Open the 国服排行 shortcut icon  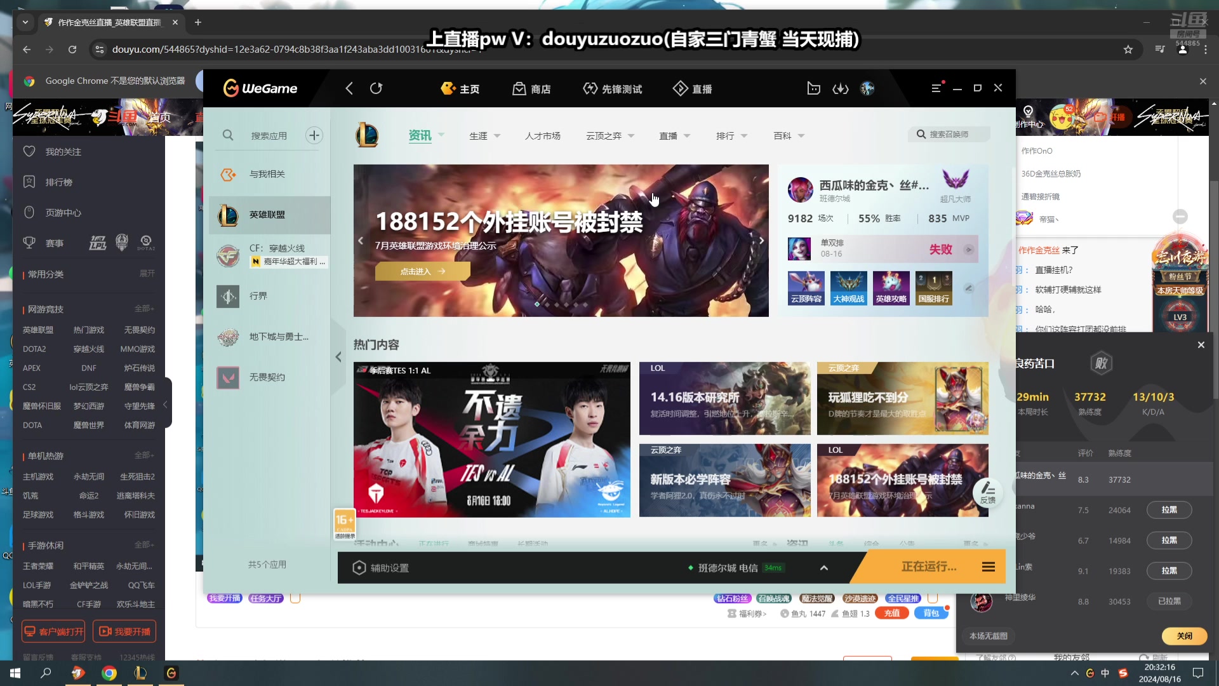point(934,288)
